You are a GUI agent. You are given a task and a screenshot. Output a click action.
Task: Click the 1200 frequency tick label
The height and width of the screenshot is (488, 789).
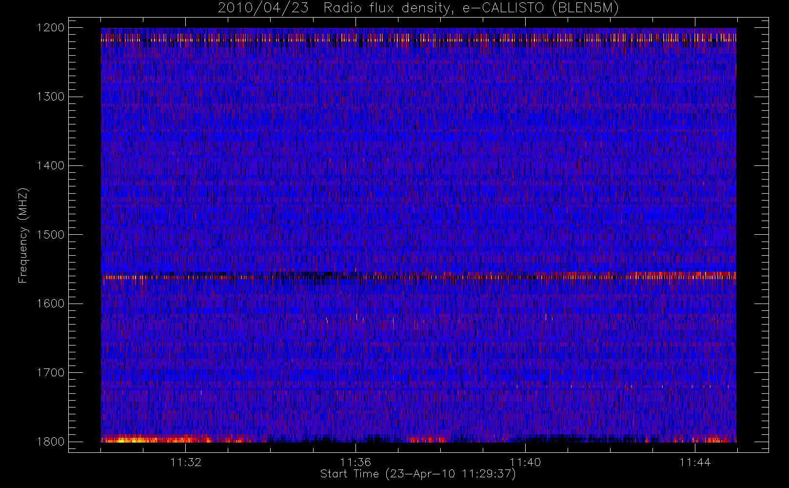tap(51, 28)
